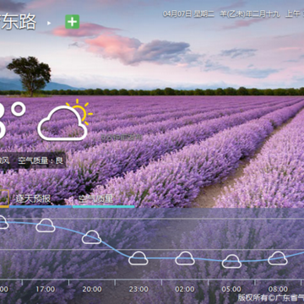
Task: Click the green plus add-city button
Action: pyautogui.click(x=73, y=22)
